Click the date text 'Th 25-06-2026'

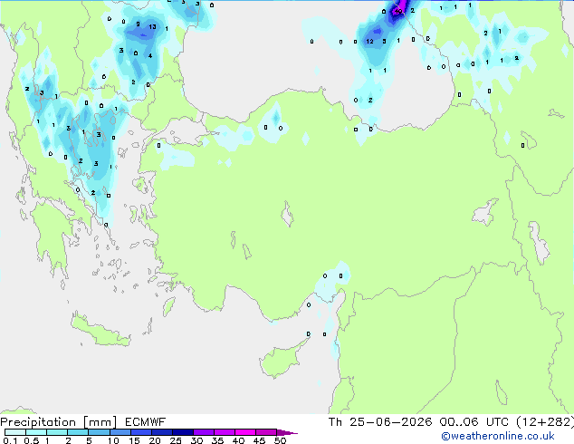[380, 422]
